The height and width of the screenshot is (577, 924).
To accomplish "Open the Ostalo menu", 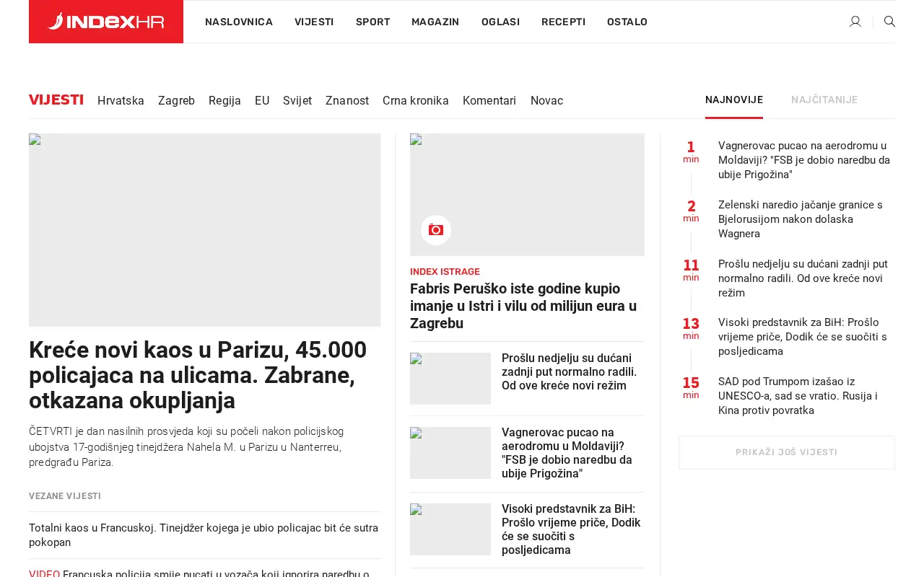I will (627, 22).
